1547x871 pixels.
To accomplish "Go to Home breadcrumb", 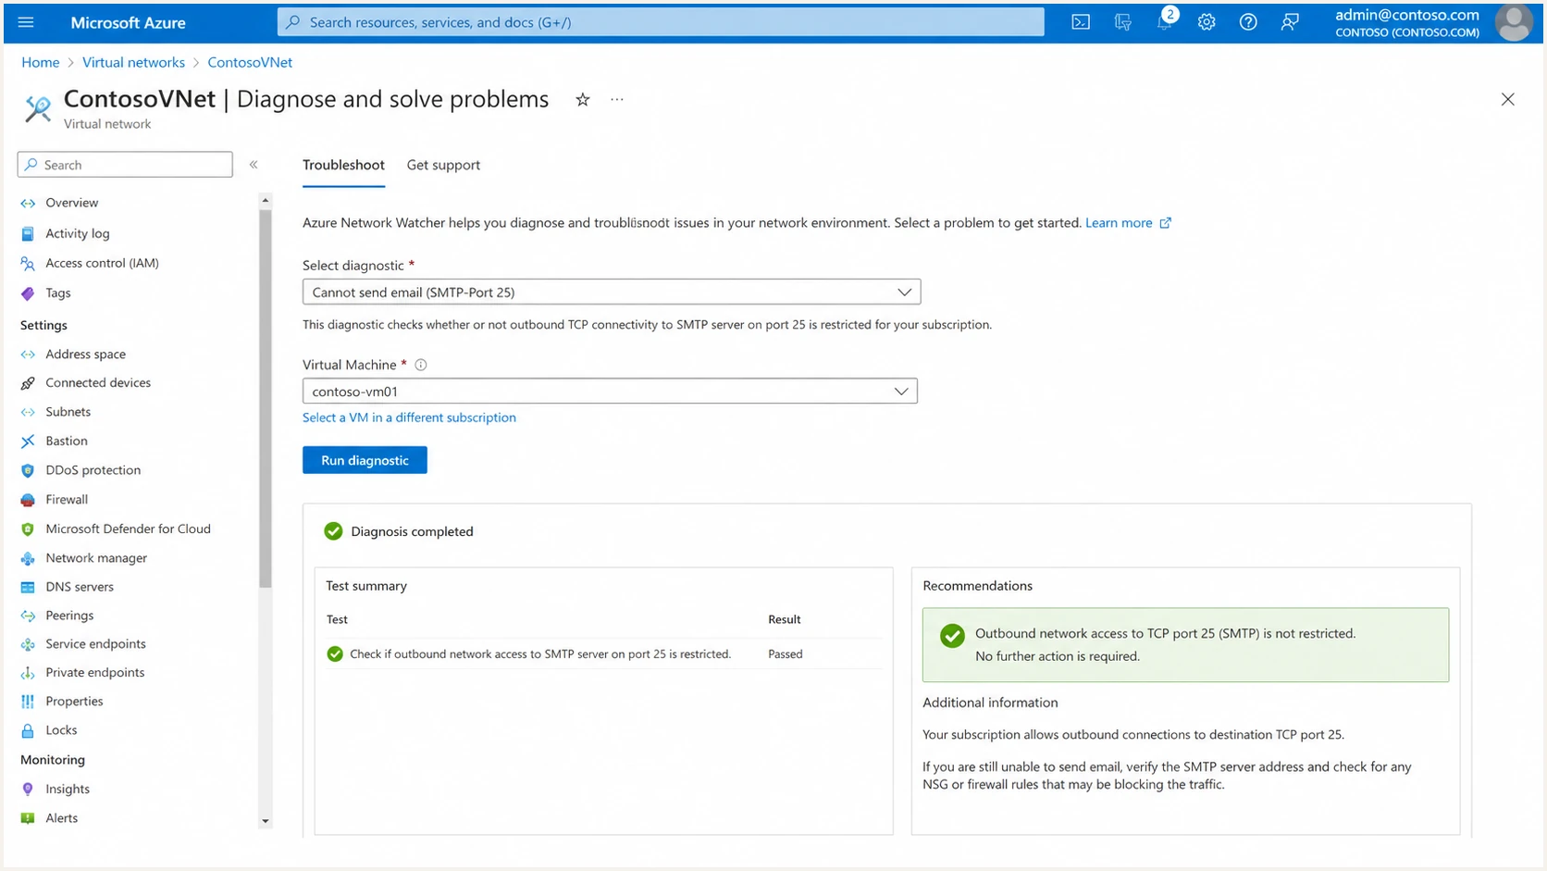I will 40,62.
